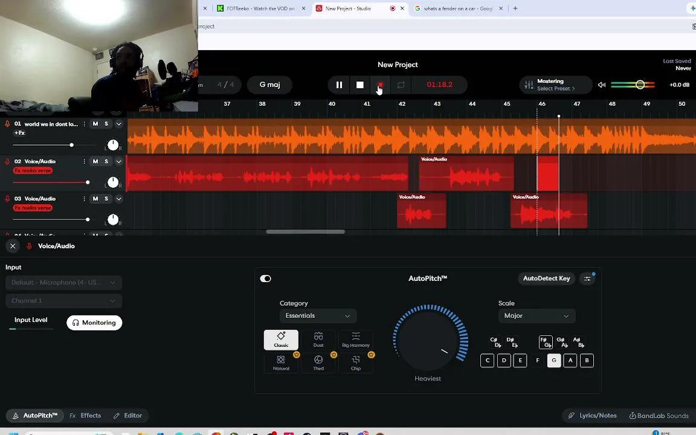Screen dimensions: 696x435
Task: Click the red record button
Action: click(x=380, y=85)
